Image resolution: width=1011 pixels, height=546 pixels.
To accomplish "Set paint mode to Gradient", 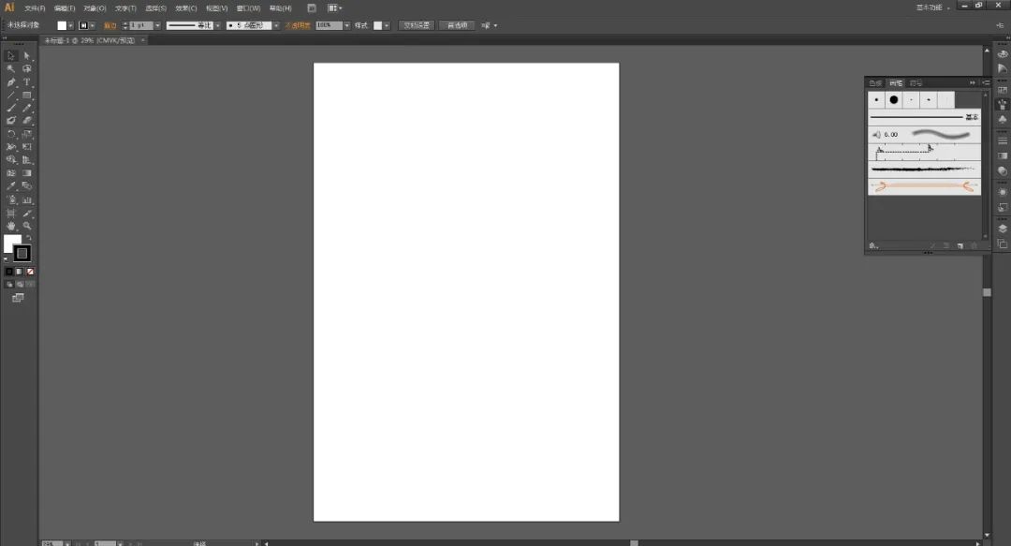I will coord(20,272).
